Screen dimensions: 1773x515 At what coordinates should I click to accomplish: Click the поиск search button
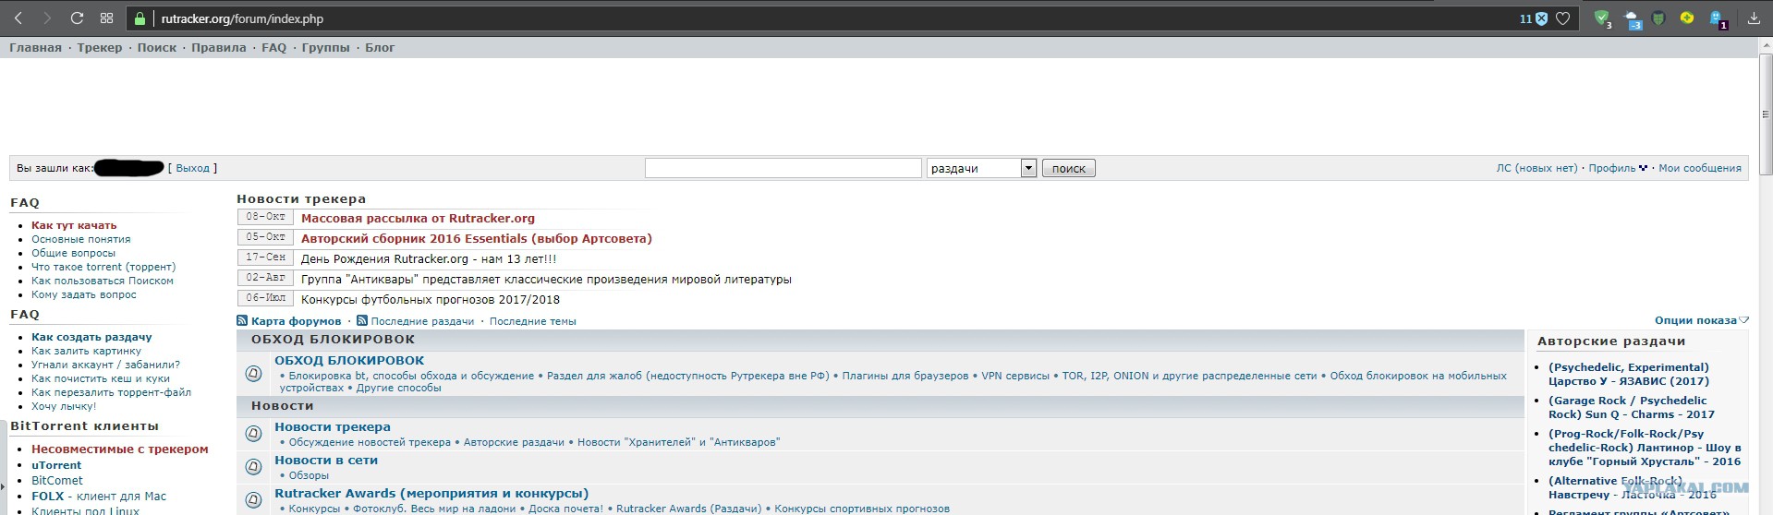pyautogui.click(x=1069, y=168)
